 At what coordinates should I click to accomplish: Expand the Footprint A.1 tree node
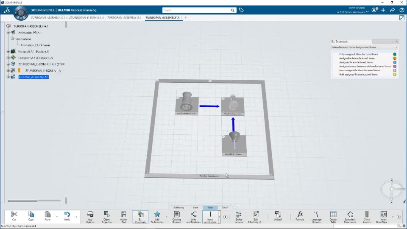(x=8, y=58)
